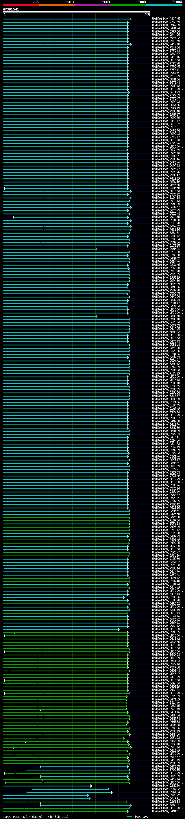Select hit UniRef100_B7FGV3
This screenshot has width=185, height=819.
(166, 51)
